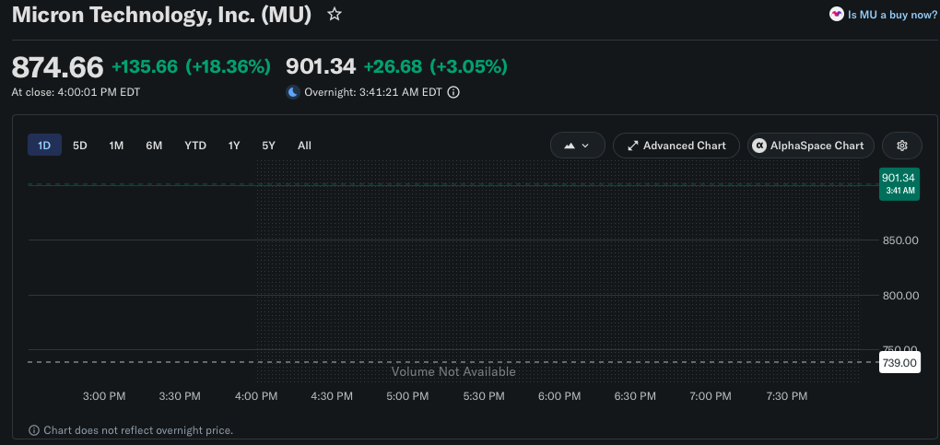This screenshot has width=940, height=445.
Task: Select the 1Y chart range
Action: click(x=234, y=146)
